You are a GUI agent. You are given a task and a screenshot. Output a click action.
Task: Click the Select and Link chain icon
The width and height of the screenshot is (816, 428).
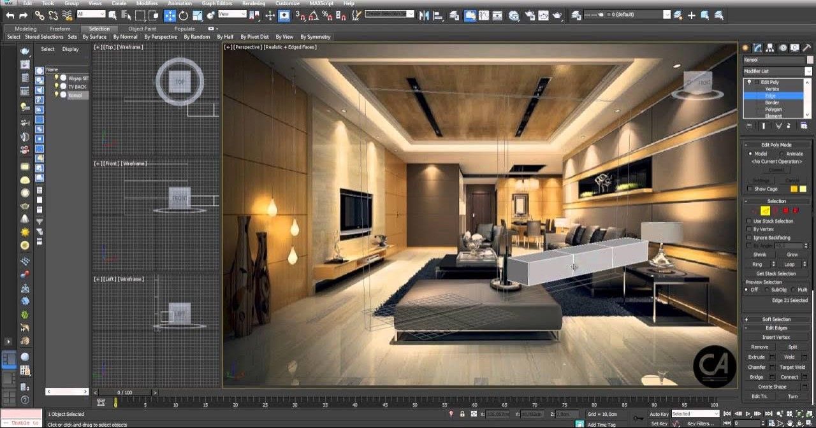[x=40, y=15]
